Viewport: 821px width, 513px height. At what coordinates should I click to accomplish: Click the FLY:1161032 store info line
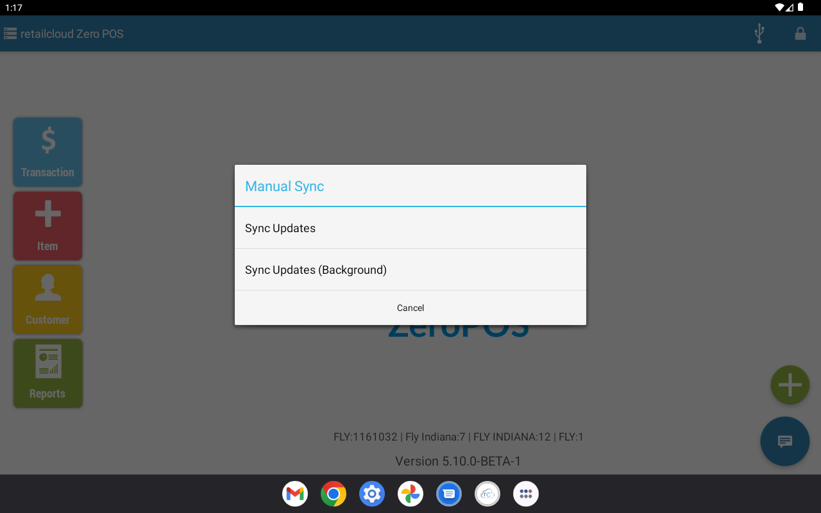(x=459, y=437)
